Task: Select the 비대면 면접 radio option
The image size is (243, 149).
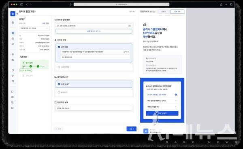Action: 59,67
